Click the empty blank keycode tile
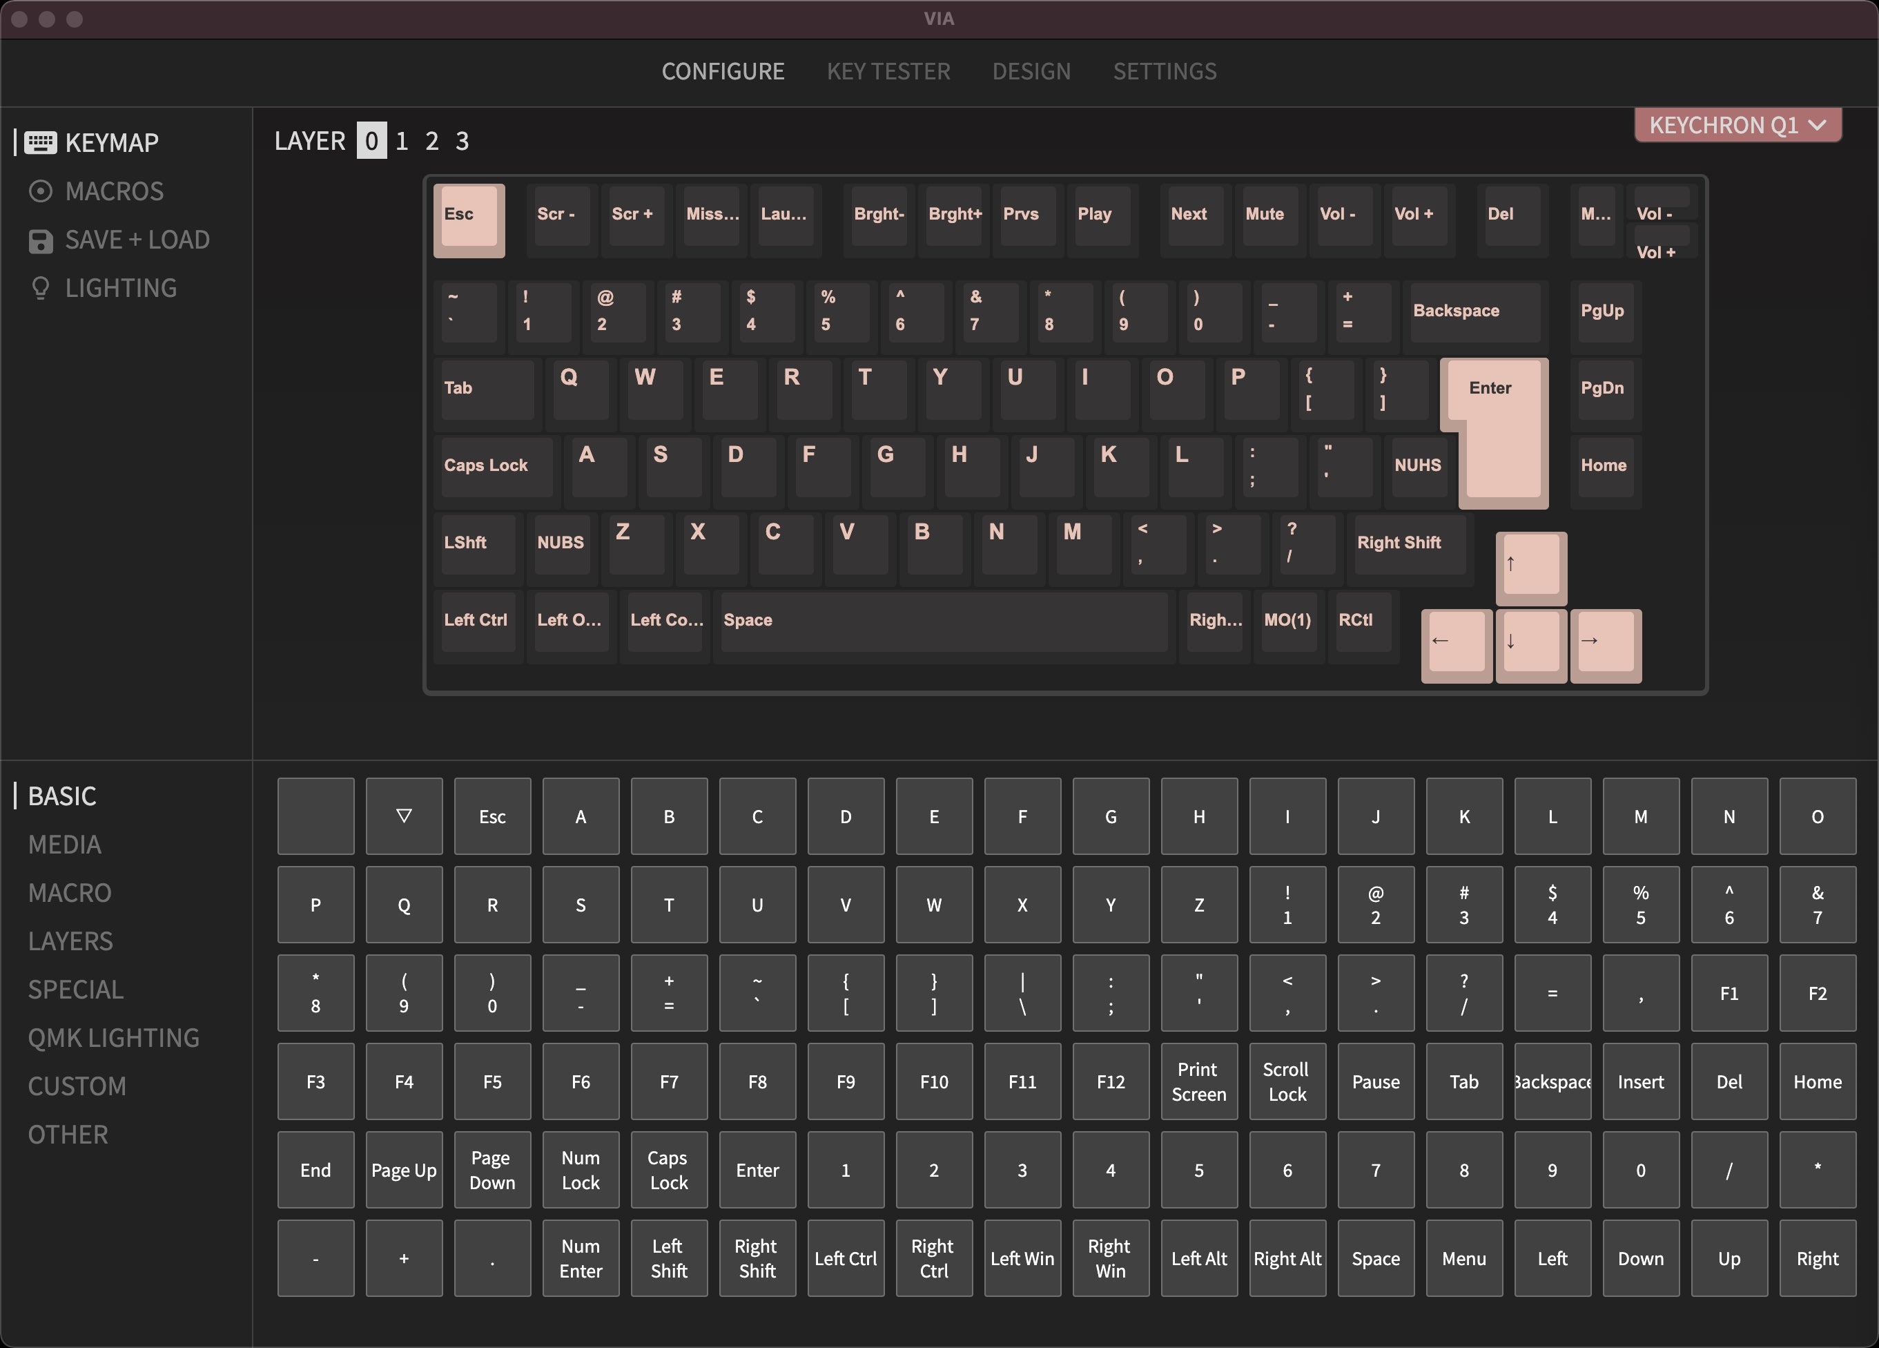1879x1348 pixels. coord(315,816)
